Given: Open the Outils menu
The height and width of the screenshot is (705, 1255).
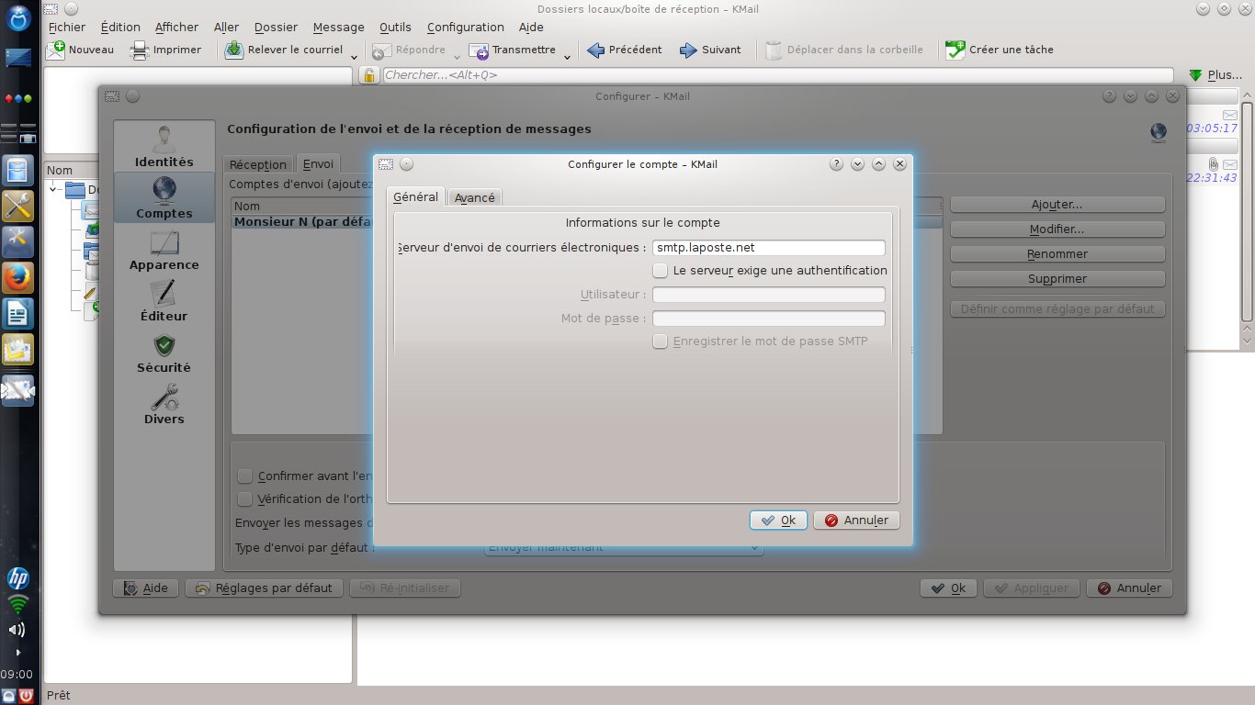Looking at the screenshot, I should tap(395, 27).
